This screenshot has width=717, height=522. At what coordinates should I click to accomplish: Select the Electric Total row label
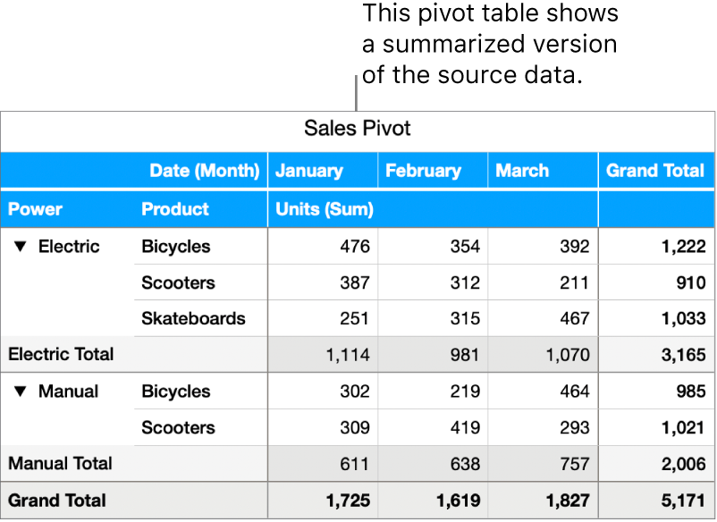(x=61, y=354)
